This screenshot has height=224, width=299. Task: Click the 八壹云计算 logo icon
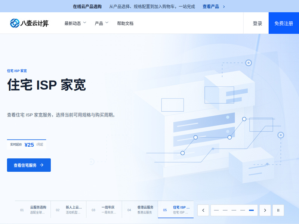pos(15,23)
